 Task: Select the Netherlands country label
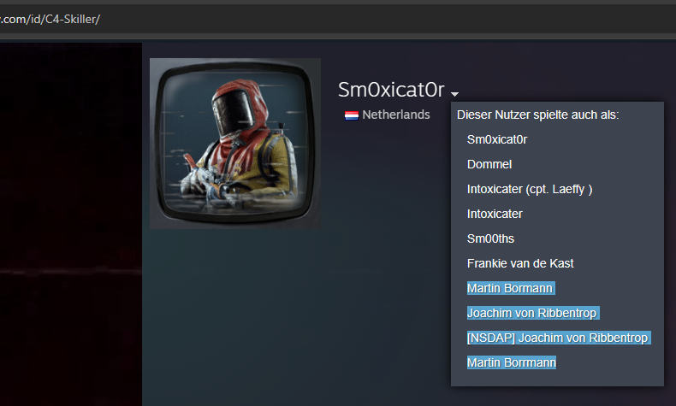pyautogui.click(x=396, y=115)
